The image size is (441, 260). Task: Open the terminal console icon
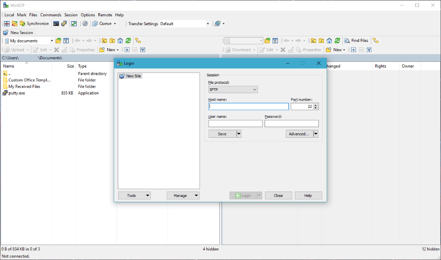click(56, 24)
